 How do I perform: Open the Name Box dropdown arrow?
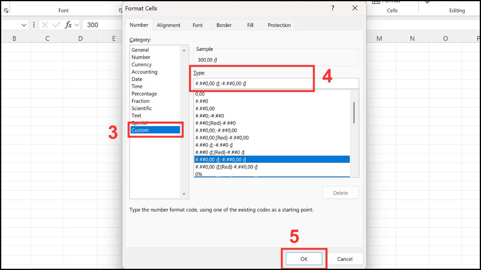click(23, 24)
